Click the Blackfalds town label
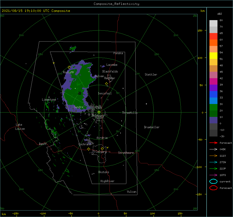The width and height of the screenshot is (233, 217). 110,71
